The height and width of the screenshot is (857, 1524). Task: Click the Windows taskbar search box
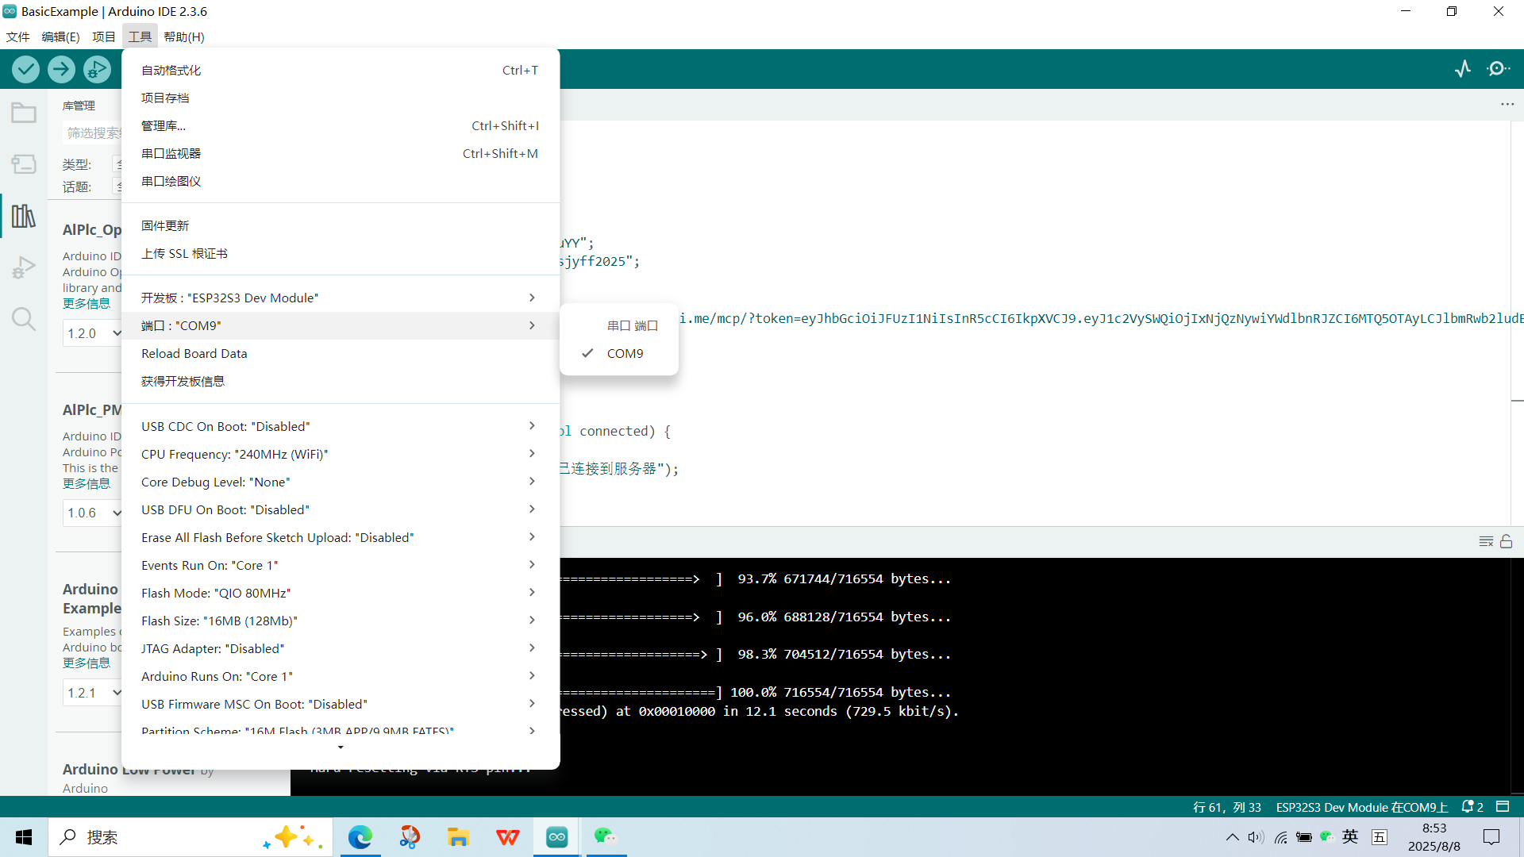(190, 837)
